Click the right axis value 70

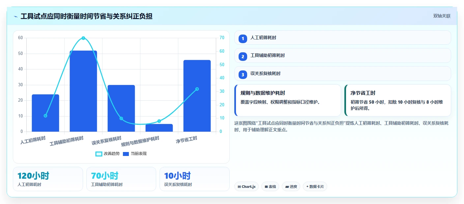[x=222, y=38]
